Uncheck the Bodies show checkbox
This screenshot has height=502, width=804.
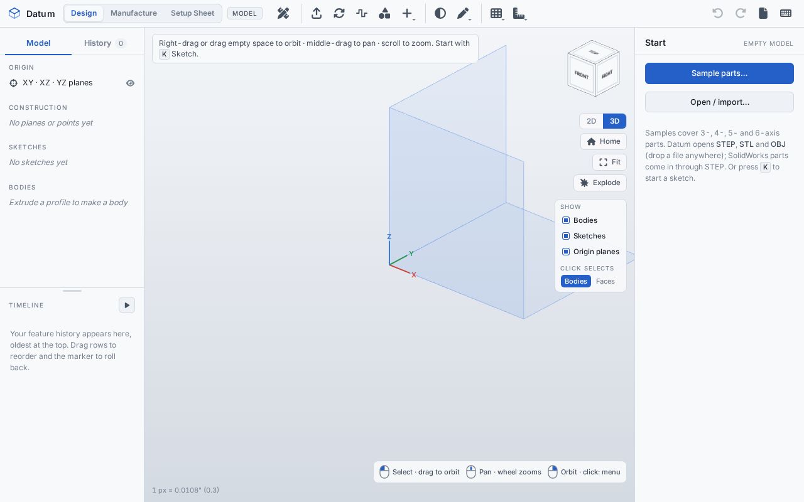click(566, 220)
